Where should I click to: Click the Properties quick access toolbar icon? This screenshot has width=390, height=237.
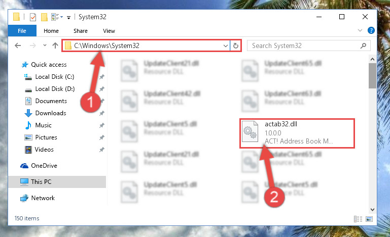(x=33, y=17)
